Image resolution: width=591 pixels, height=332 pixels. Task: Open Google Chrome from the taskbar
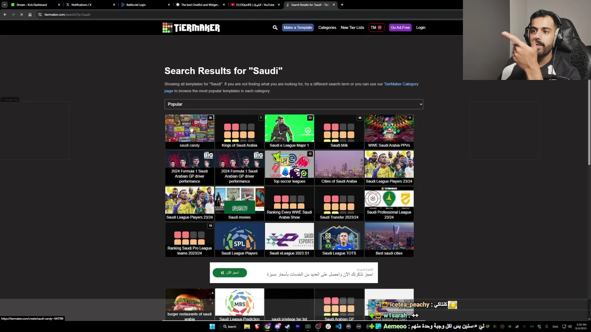267,327
